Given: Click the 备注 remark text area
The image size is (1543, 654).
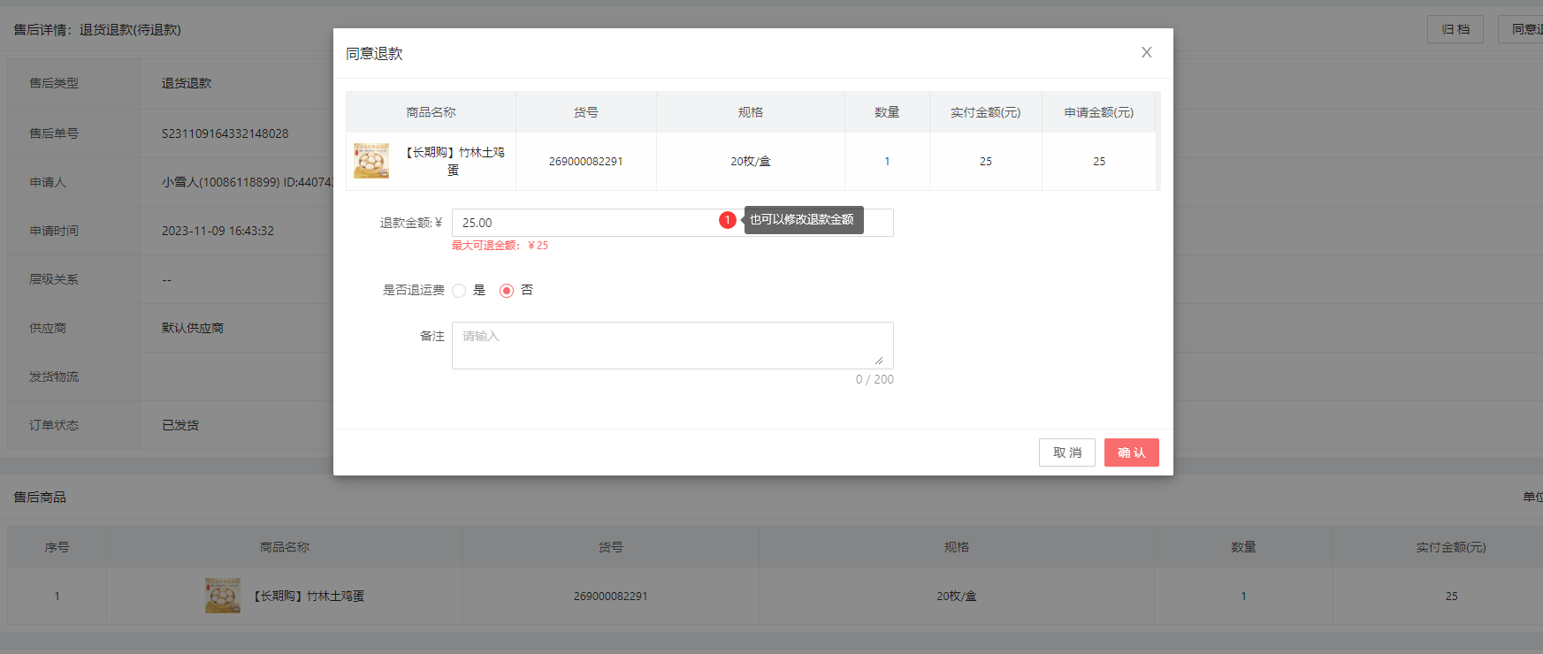Looking at the screenshot, I should click(x=672, y=345).
